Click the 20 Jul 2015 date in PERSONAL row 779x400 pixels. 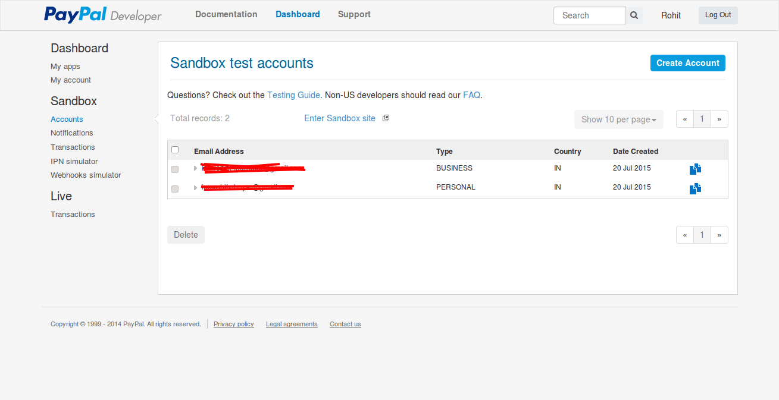pyautogui.click(x=632, y=187)
